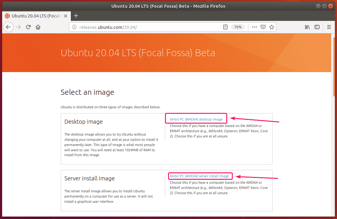Reload the current page

pyautogui.click(x=29, y=27)
